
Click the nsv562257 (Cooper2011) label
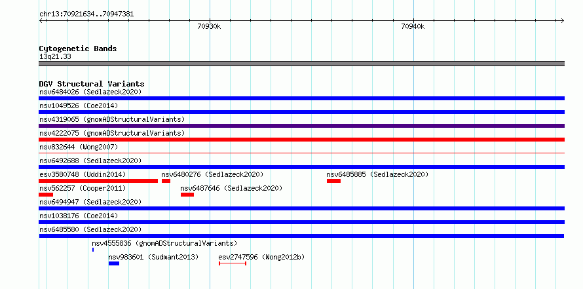pos(83,188)
